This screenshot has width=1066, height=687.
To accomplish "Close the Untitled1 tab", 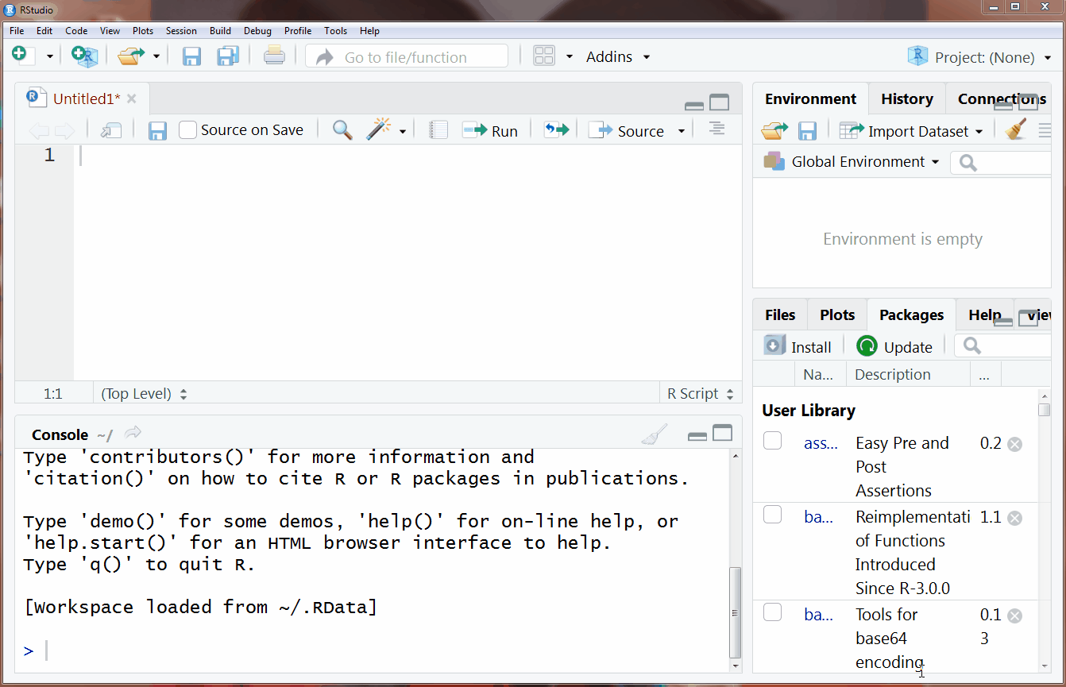I will coord(132,98).
